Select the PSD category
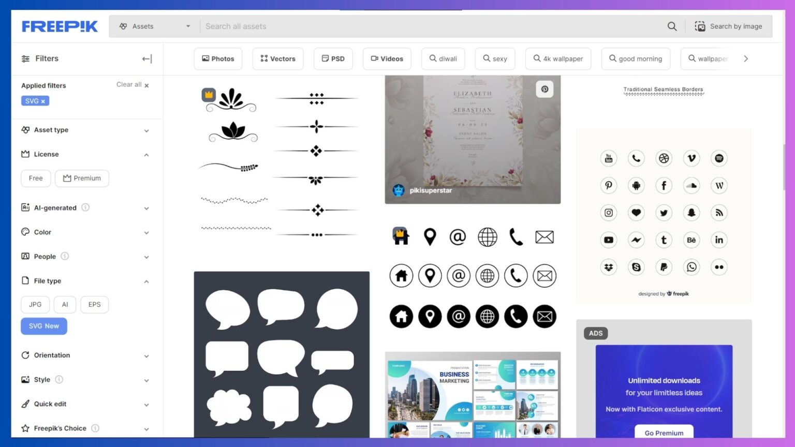Viewport: 795px width, 447px height. pyautogui.click(x=333, y=58)
